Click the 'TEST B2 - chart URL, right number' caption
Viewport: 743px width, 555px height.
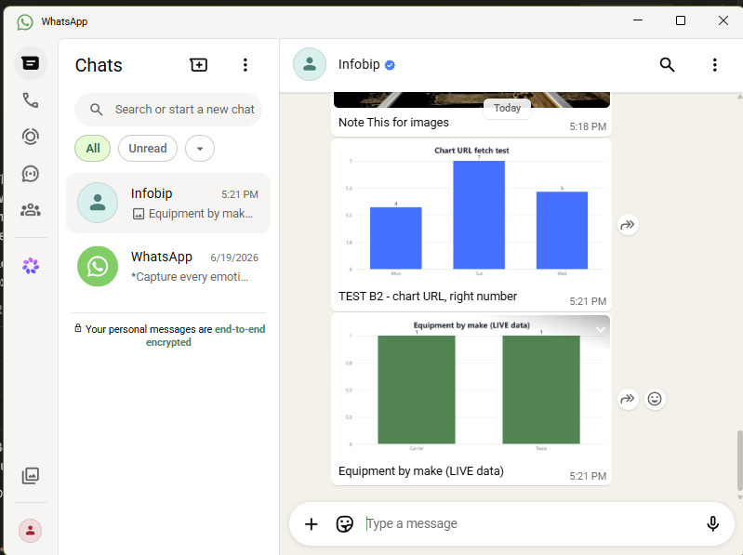tap(428, 297)
